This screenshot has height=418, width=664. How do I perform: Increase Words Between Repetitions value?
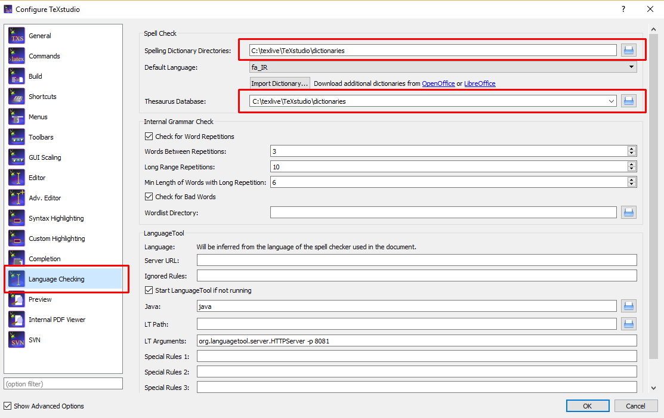pos(632,148)
